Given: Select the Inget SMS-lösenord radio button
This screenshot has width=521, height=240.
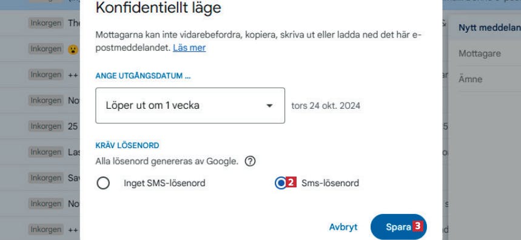Looking at the screenshot, I should (x=103, y=183).
